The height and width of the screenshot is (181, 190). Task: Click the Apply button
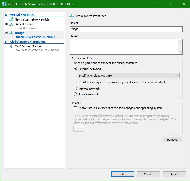[x=174, y=174]
